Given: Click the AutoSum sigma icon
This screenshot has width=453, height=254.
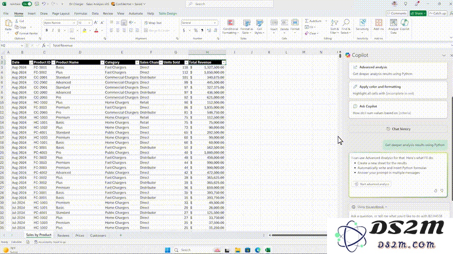Looking at the screenshot, I should pyautogui.click(x=306, y=21).
